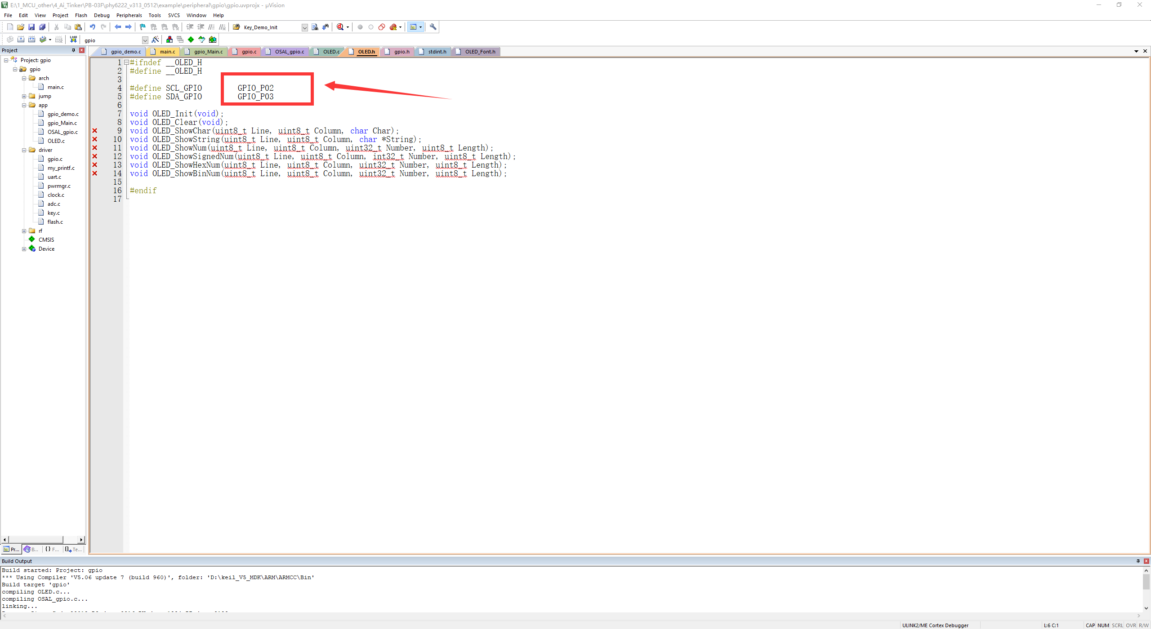Open the Project menu

60,15
